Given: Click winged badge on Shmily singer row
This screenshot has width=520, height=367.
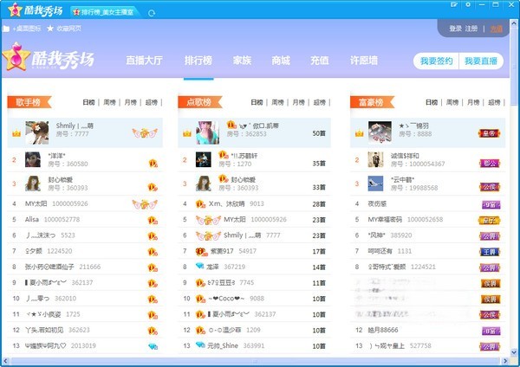Looking at the screenshot, I should point(145,133).
